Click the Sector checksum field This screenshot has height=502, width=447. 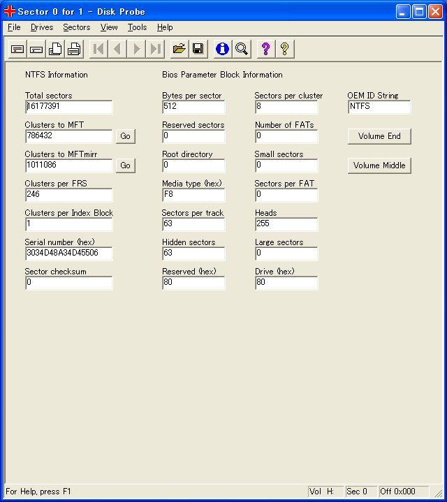[69, 283]
